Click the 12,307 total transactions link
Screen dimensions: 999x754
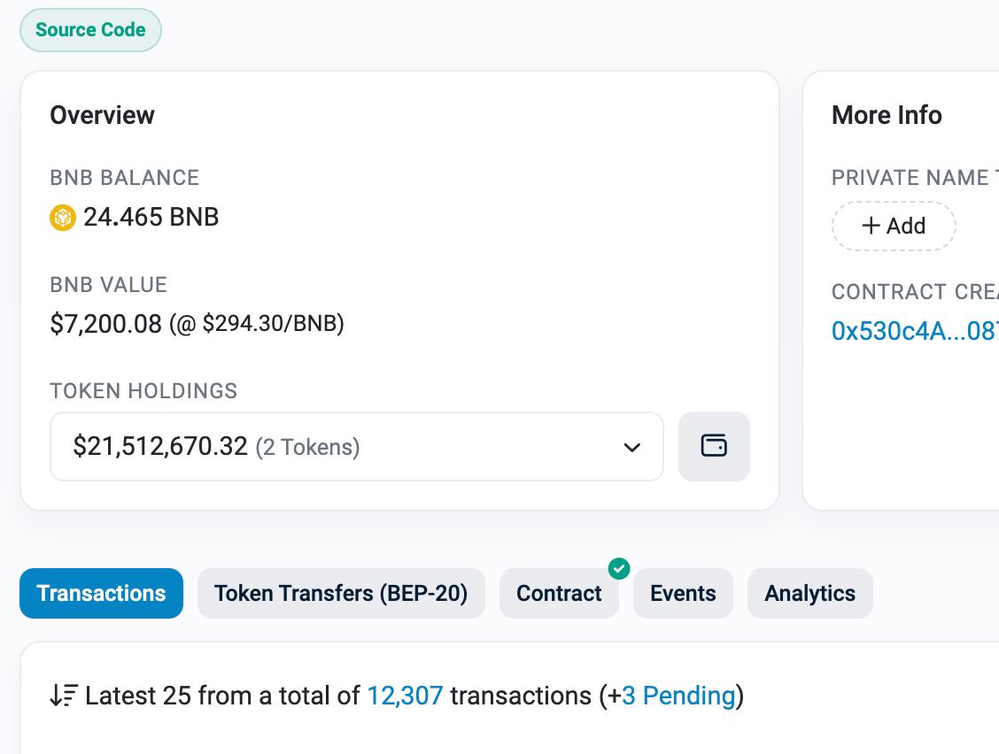click(405, 696)
